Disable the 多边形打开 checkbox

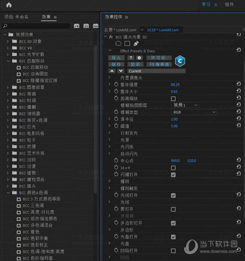pos(173,223)
